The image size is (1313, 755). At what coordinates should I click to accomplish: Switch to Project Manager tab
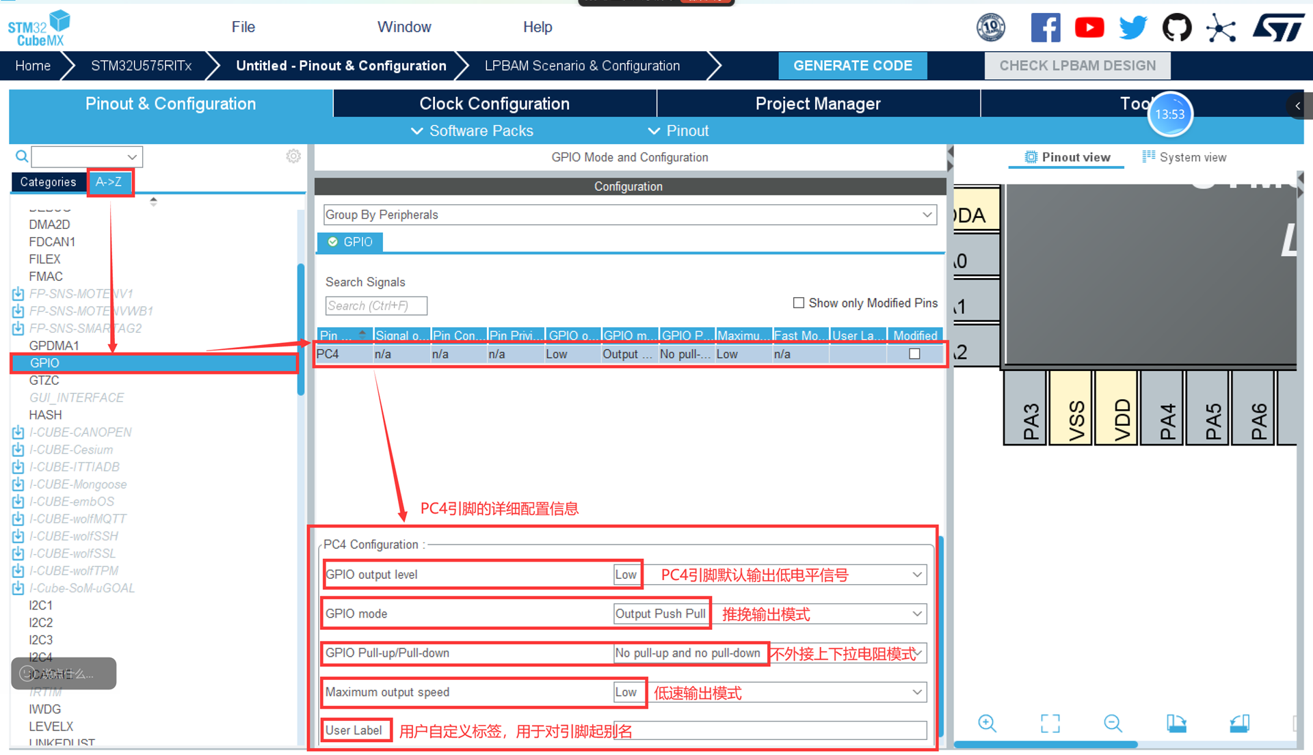[x=818, y=103]
